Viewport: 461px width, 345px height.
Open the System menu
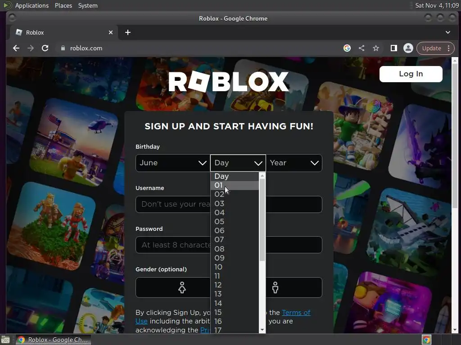88,5
